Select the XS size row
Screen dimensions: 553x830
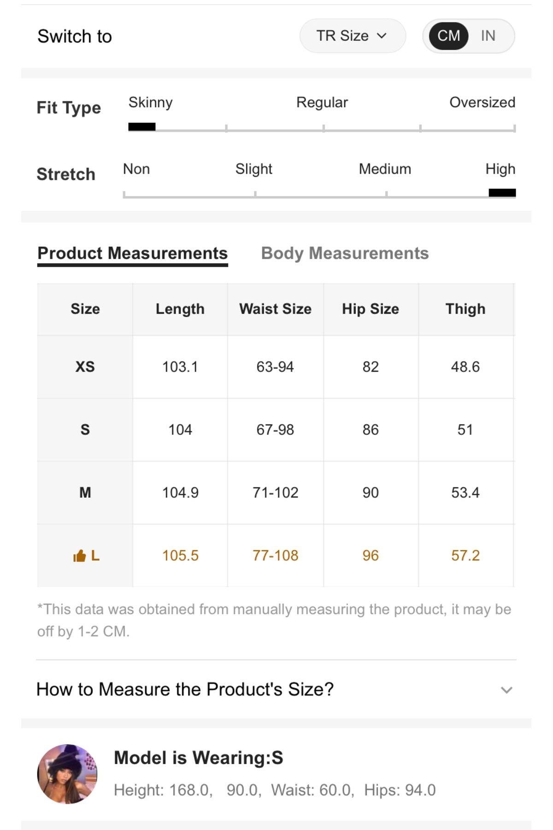[276, 367]
